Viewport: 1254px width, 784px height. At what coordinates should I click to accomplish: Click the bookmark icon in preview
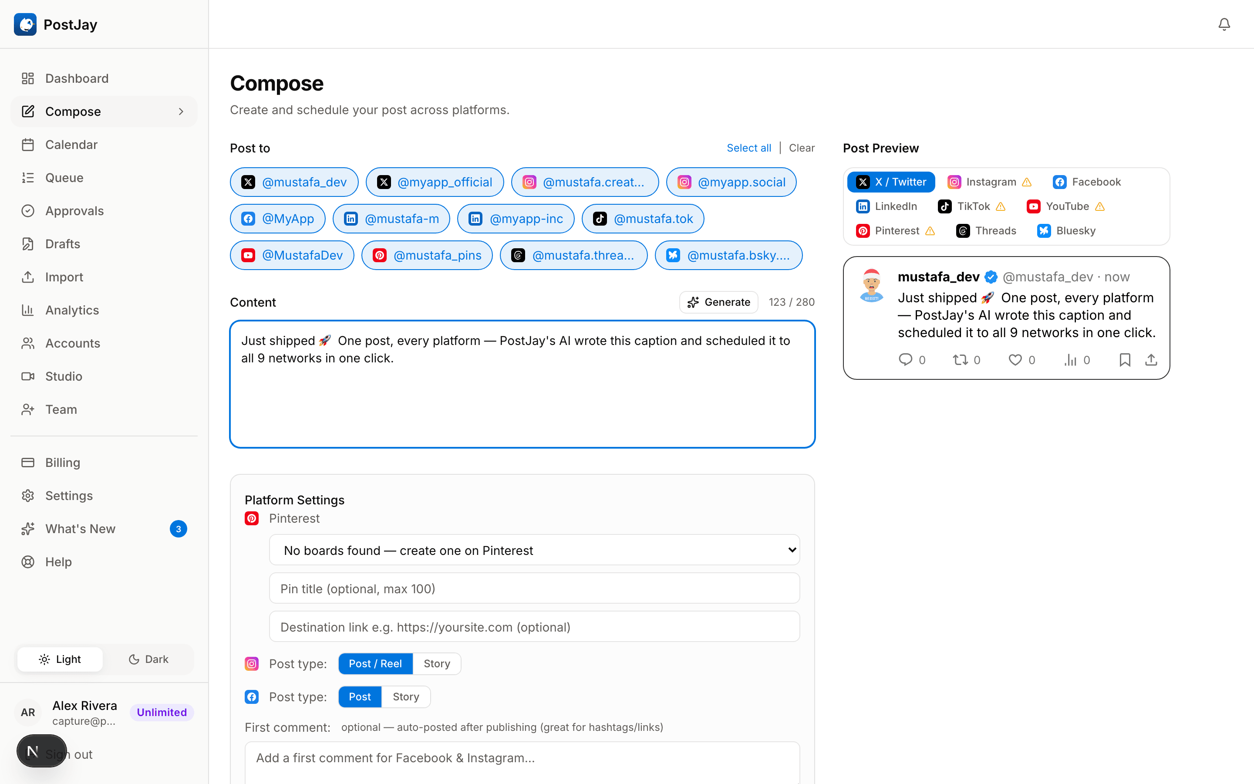pyautogui.click(x=1125, y=360)
